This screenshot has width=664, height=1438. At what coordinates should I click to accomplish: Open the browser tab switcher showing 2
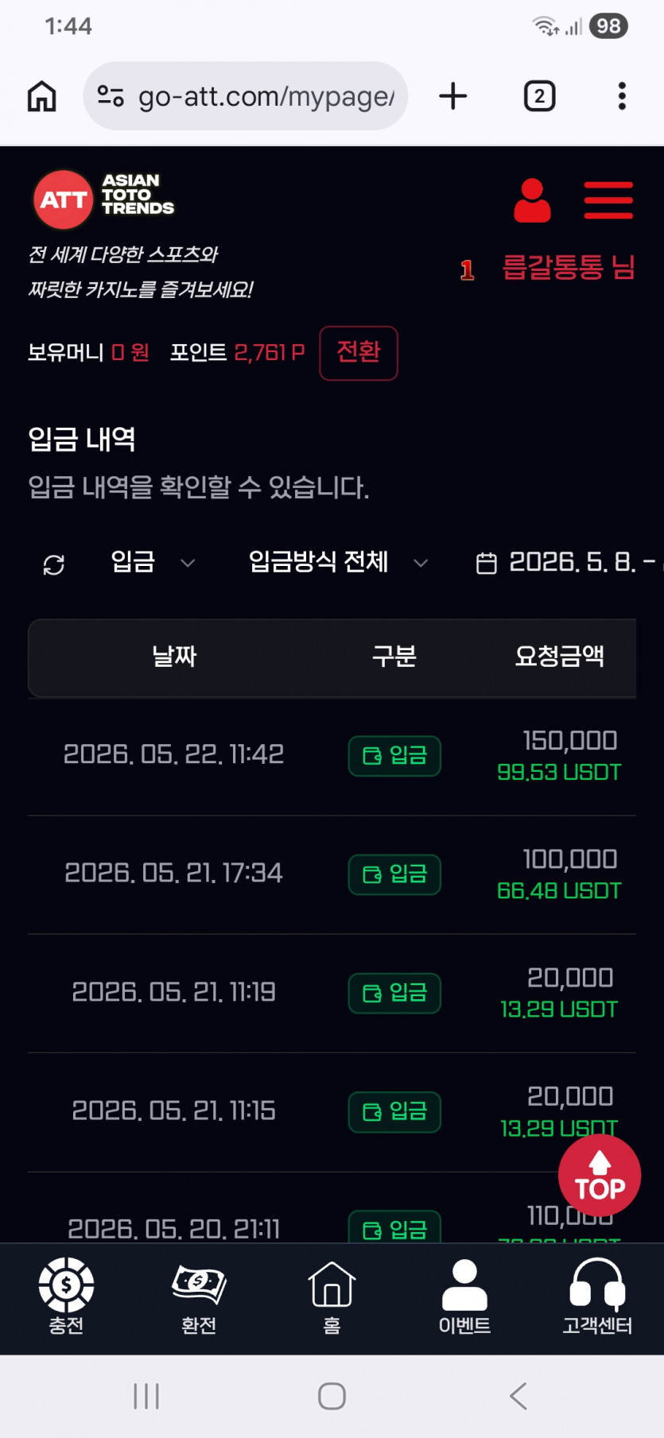pos(539,96)
